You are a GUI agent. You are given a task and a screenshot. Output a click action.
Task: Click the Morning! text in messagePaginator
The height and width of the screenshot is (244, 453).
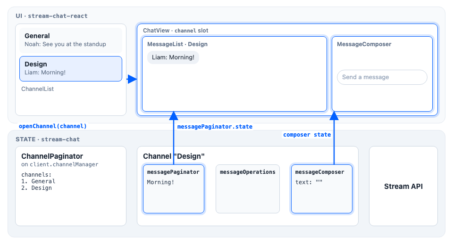click(160, 182)
